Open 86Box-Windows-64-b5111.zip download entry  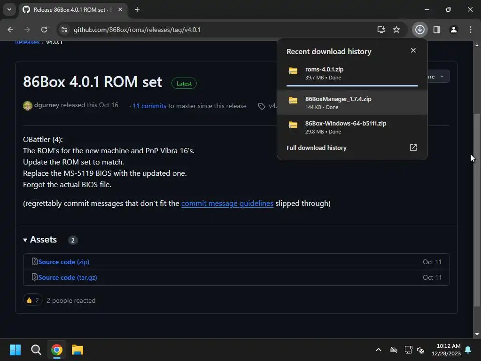pyautogui.click(x=352, y=127)
